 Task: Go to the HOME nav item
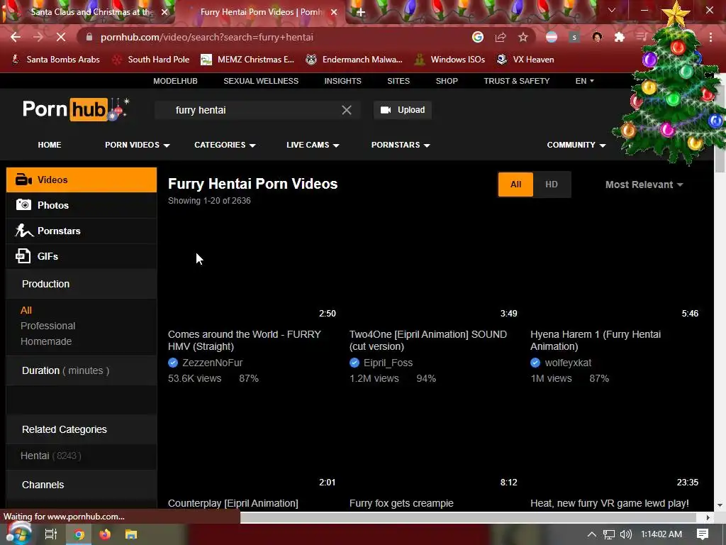tap(50, 145)
